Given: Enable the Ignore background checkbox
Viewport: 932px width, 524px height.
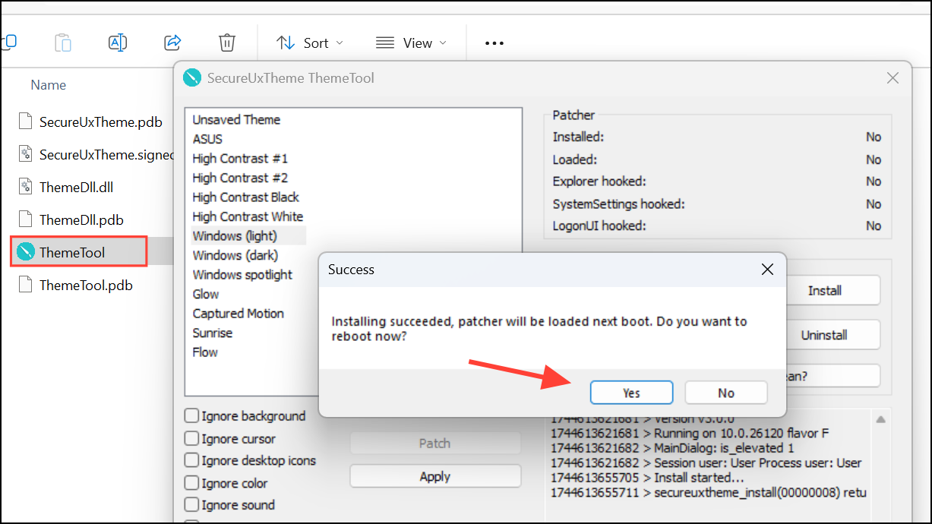Looking at the screenshot, I should click(192, 416).
